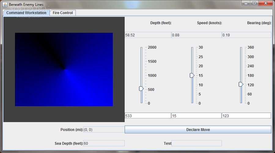
Task: Click the 20 label on speed scale
Action: 201,66
